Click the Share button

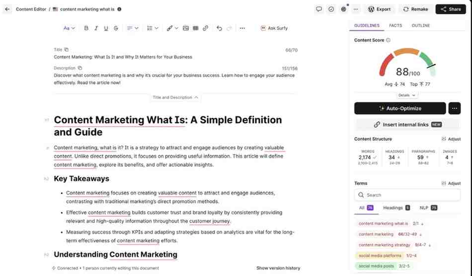coord(451,9)
